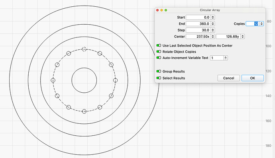This screenshot has width=275, height=158.
Task: Click the Cancel button
Action: coord(228,78)
